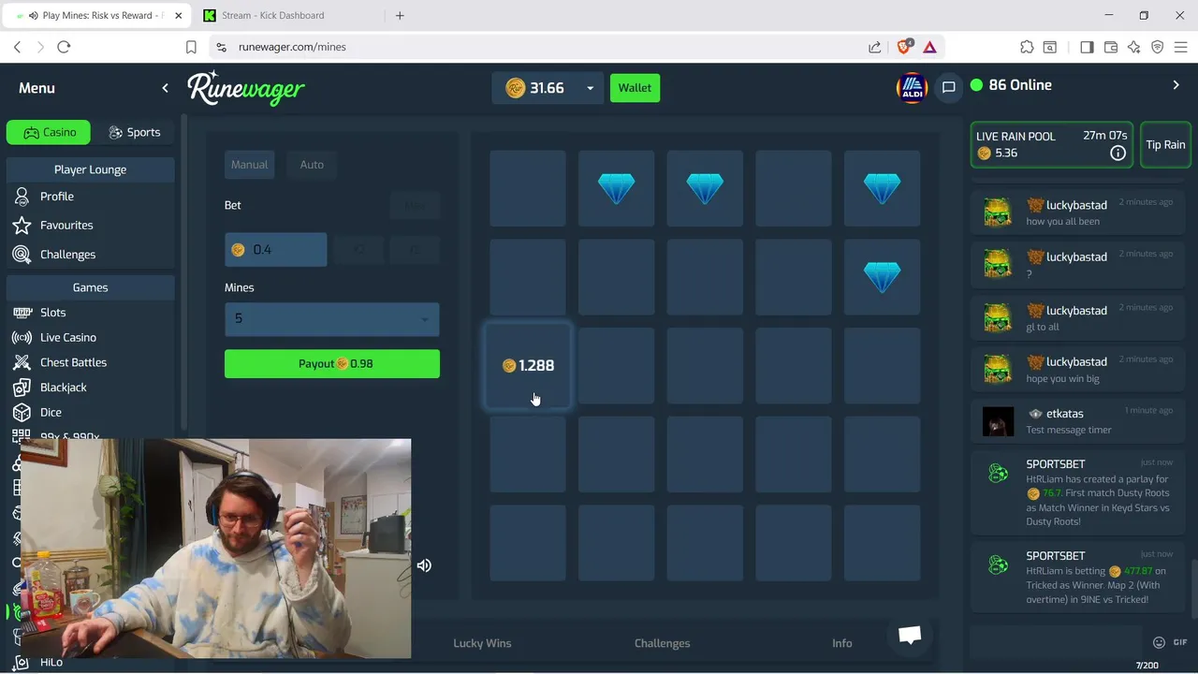Open the Leo AI sparkle icon
Viewport: 1198px width, 674px height.
click(x=1134, y=47)
